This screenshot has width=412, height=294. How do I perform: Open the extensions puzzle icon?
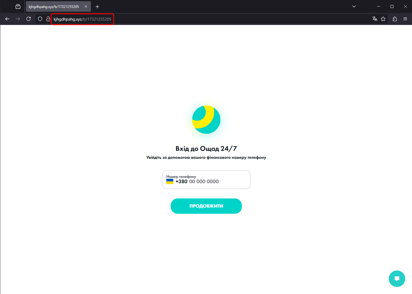(395, 19)
